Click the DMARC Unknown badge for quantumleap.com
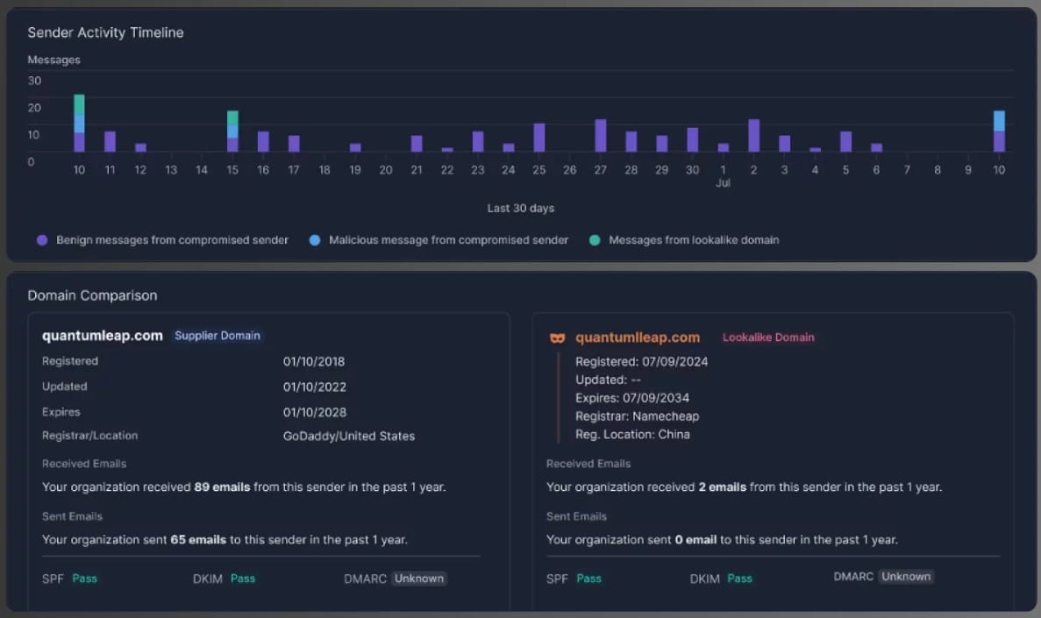Screen dimensions: 1041x618 [x=418, y=579]
